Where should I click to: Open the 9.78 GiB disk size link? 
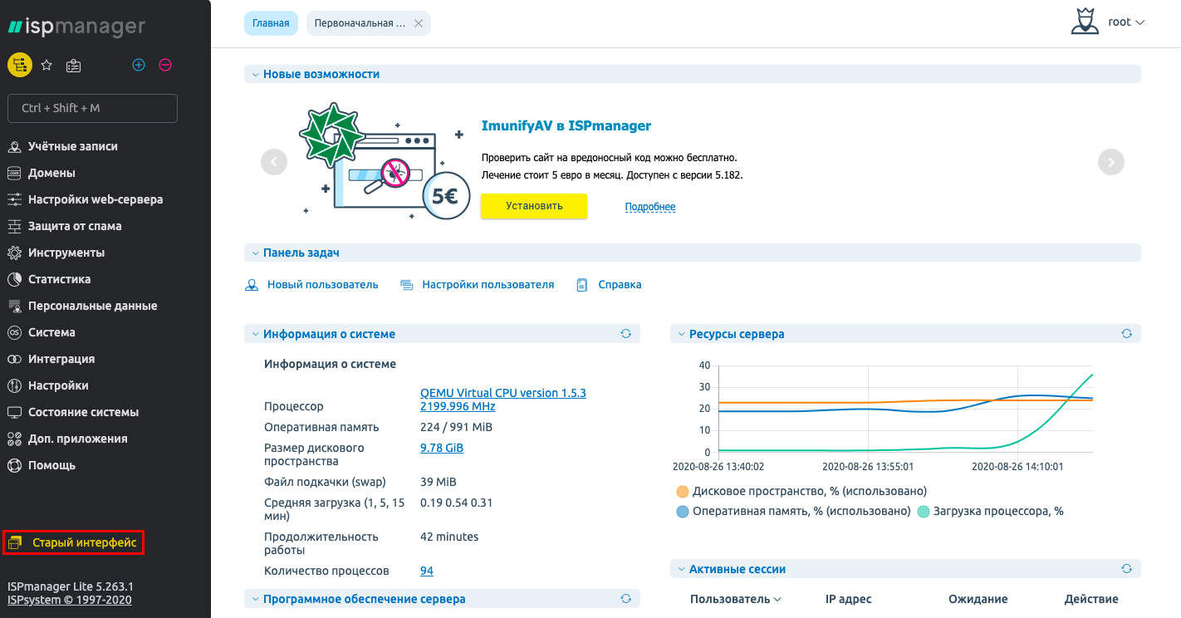coord(442,448)
